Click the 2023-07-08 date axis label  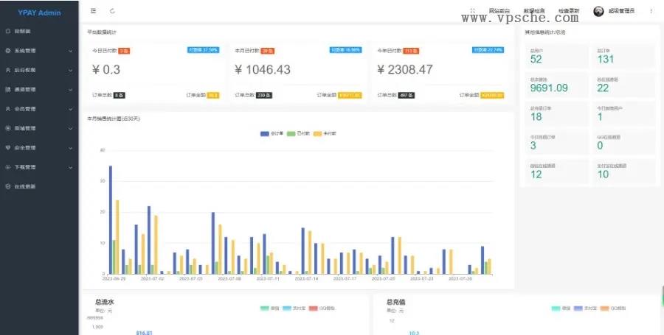(228, 279)
